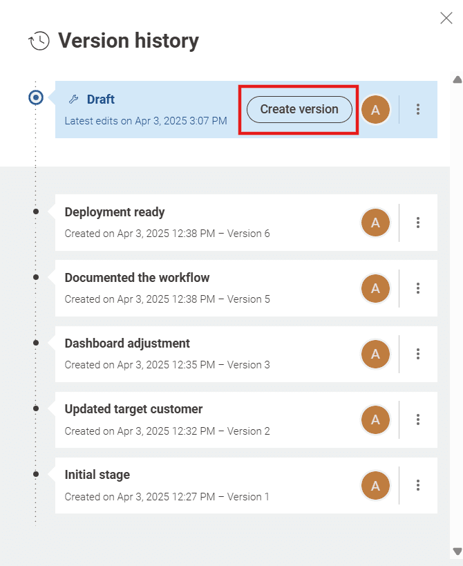Open the Dashboard adjustment more options
This screenshot has width=463, height=566.
(x=418, y=354)
